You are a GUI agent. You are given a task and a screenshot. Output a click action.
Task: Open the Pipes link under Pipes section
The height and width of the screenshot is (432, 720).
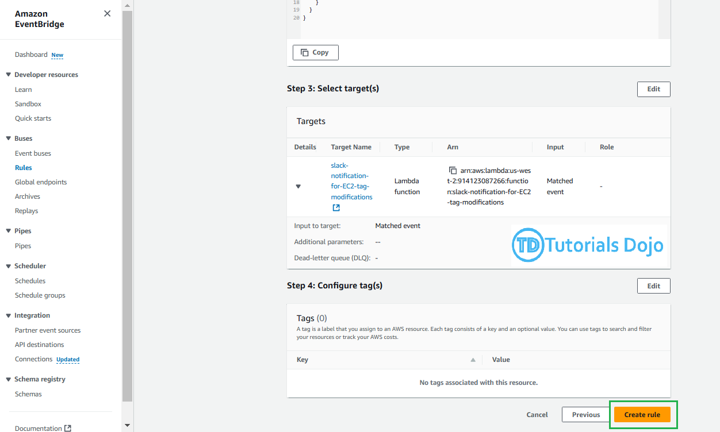[x=23, y=246]
